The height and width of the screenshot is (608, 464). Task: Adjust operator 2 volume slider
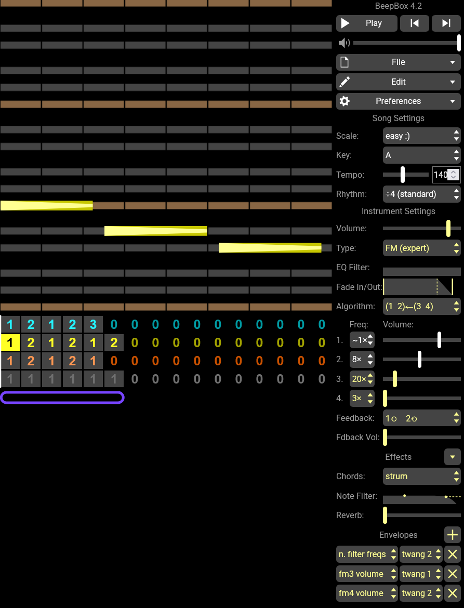click(422, 360)
